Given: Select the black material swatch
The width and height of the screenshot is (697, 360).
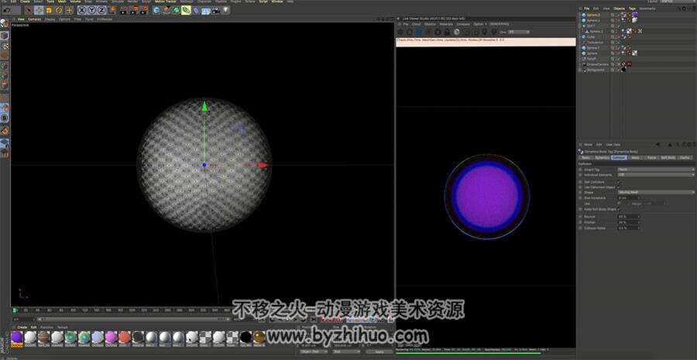Looking at the screenshot, I should (x=245, y=337).
